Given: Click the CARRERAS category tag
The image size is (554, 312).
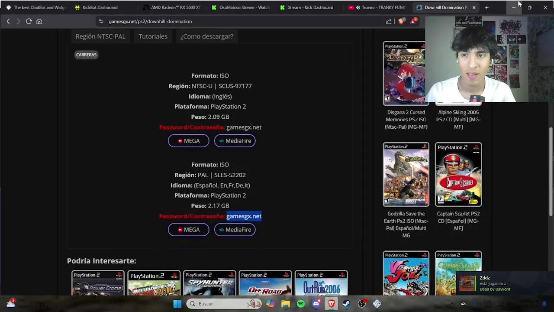Looking at the screenshot, I should pos(86,55).
